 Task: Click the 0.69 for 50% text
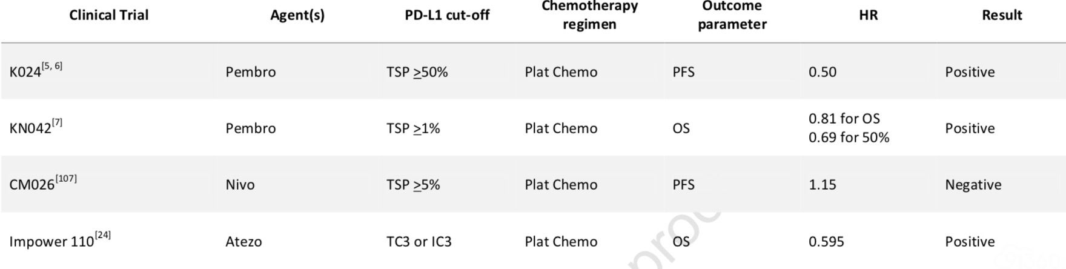tap(849, 138)
